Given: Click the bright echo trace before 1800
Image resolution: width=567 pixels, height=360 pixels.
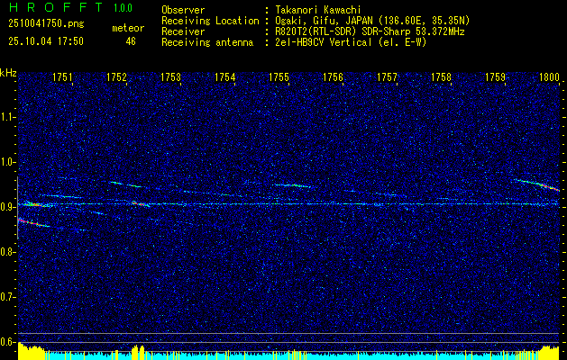Looking at the screenshot, I should tap(537, 184).
